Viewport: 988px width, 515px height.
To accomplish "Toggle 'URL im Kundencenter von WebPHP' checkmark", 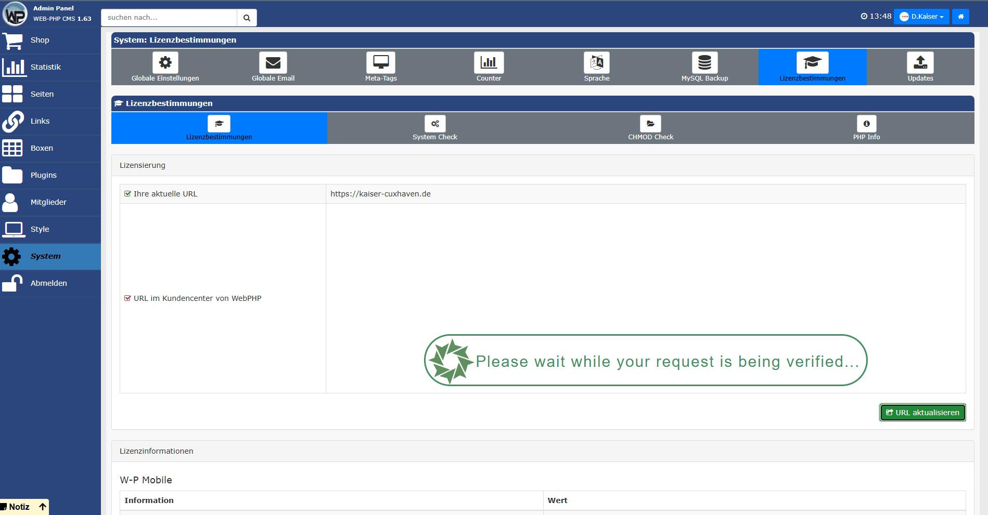I will click(x=127, y=298).
